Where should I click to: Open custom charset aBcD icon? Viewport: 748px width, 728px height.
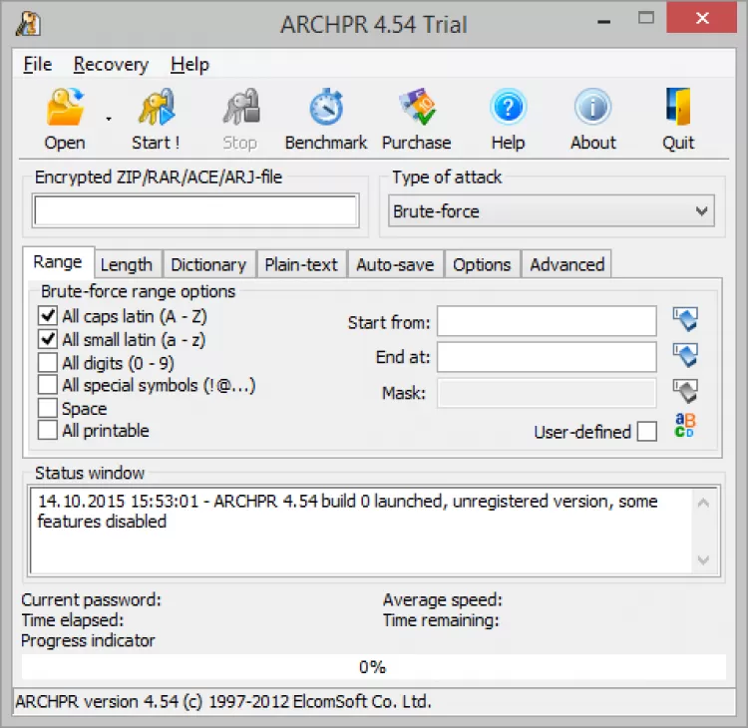coord(685,426)
